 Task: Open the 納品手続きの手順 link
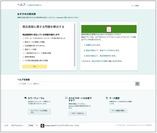tap(99, 61)
